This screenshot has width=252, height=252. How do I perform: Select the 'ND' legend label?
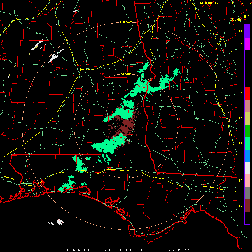(240, 218)
